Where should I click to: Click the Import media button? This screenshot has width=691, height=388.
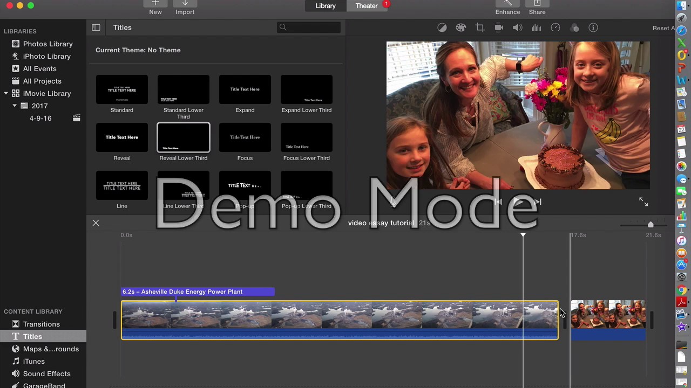185,8
